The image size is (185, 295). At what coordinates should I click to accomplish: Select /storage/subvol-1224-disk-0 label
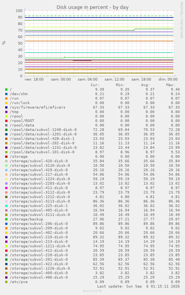(40, 179)
